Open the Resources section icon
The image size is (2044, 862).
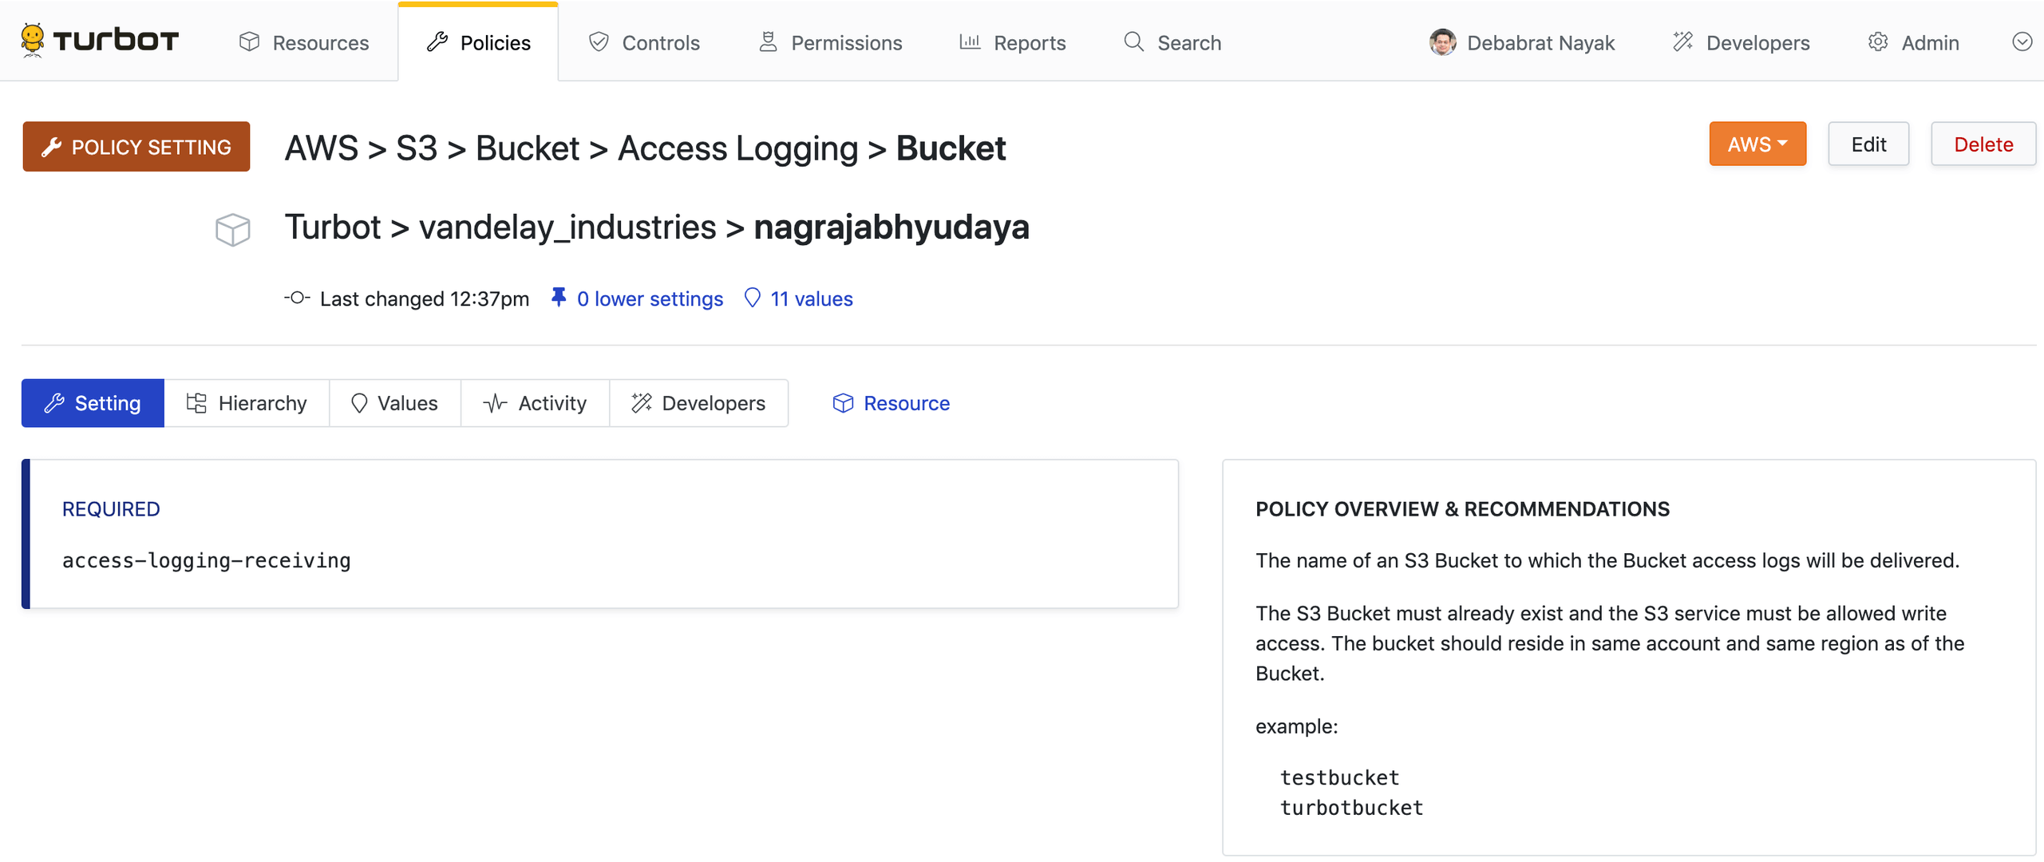[x=250, y=42]
